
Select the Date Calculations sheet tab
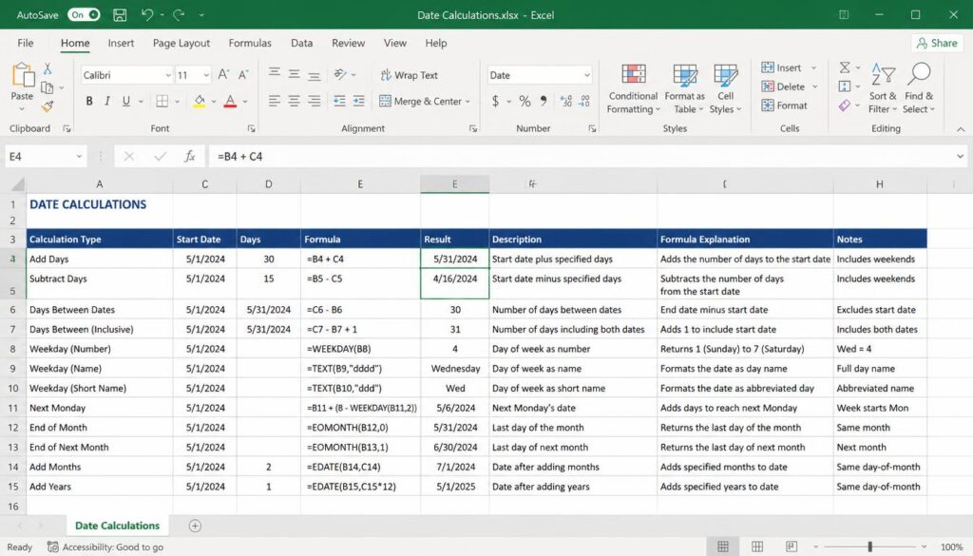point(117,526)
